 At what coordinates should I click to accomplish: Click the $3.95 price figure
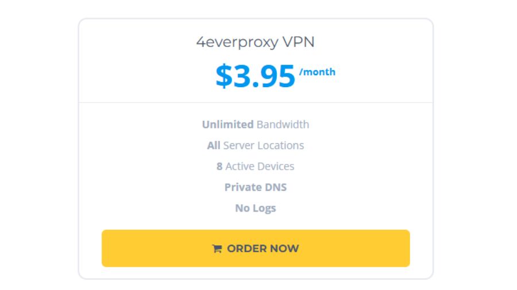pos(255,77)
